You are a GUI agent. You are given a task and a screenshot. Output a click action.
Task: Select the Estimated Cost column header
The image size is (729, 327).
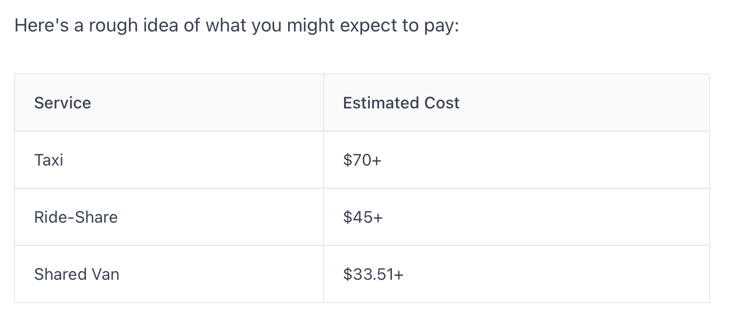tap(401, 103)
